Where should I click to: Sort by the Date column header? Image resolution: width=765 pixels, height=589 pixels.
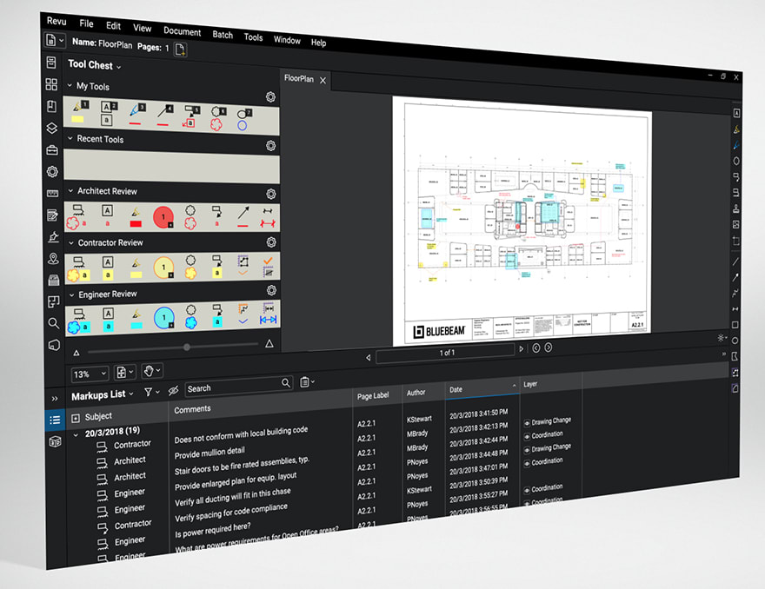(x=482, y=389)
